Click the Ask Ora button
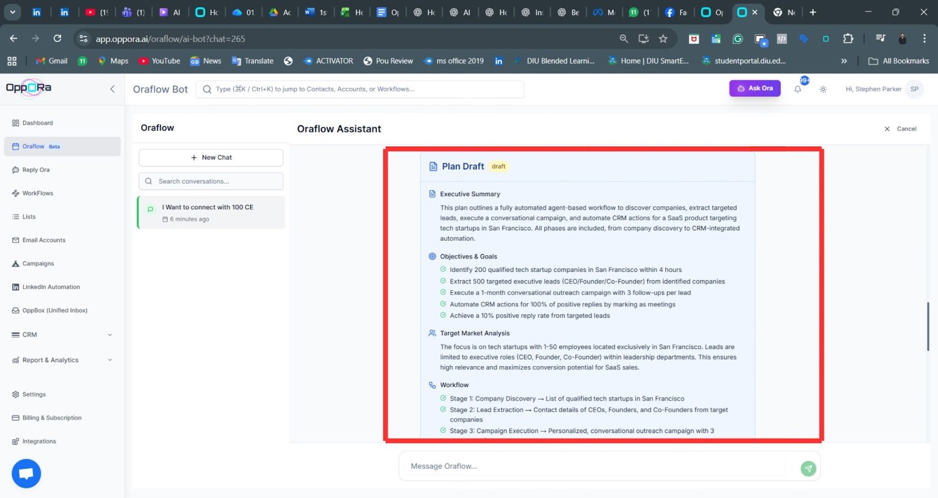 [x=755, y=88]
